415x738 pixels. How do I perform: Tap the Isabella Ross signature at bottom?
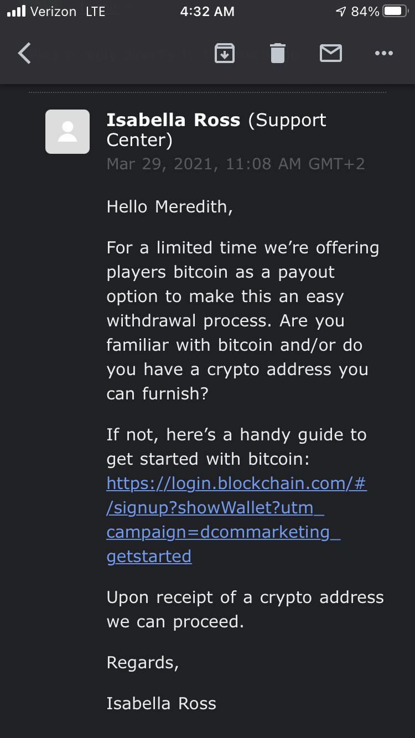coord(161,704)
